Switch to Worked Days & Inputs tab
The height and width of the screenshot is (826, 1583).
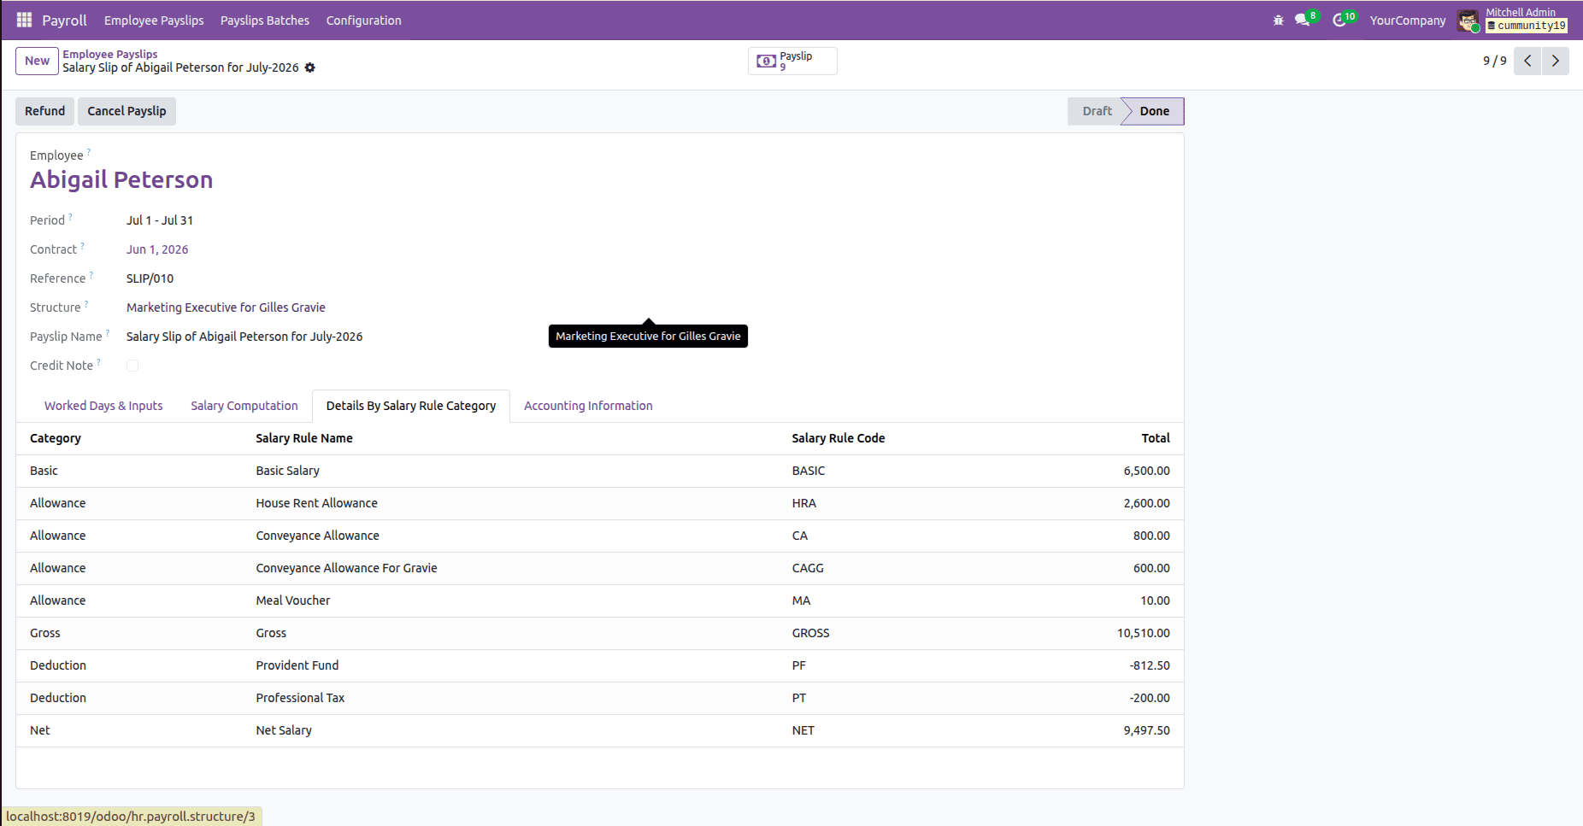pos(103,406)
